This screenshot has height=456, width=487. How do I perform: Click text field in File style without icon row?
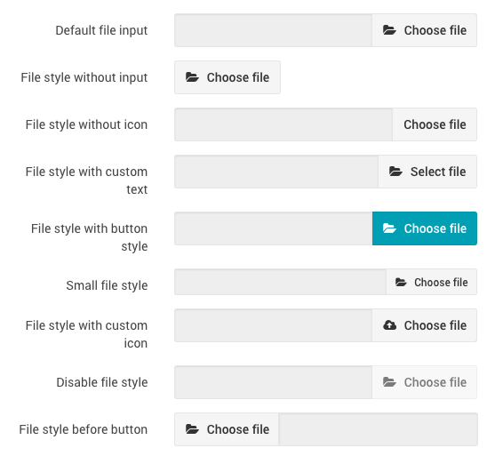click(x=283, y=124)
